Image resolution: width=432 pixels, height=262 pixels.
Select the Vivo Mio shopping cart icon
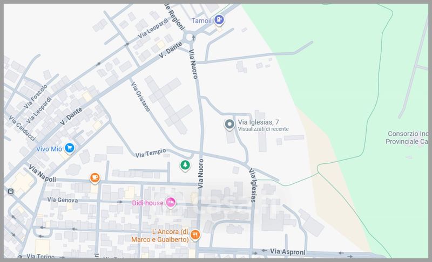click(x=69, y=148)
